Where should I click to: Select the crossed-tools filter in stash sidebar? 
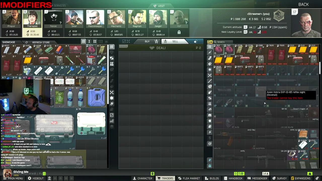pyautogui.click(x=210, y=75)
